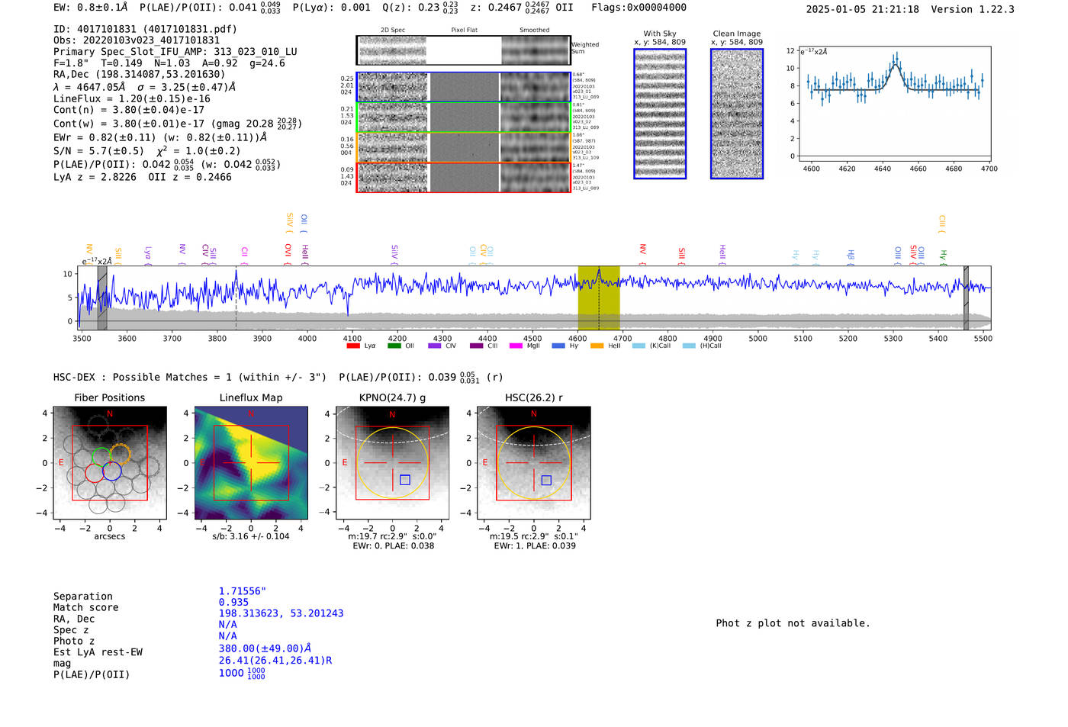
Task: Select the LineFlux = 1.20(±0.15)e-16 value
Action: (x=132, y=98)
